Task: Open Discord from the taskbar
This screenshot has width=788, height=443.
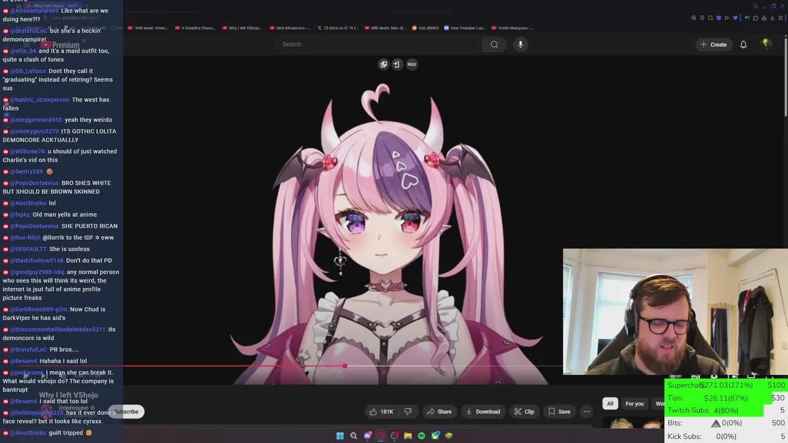Action: tap(368, 436)
